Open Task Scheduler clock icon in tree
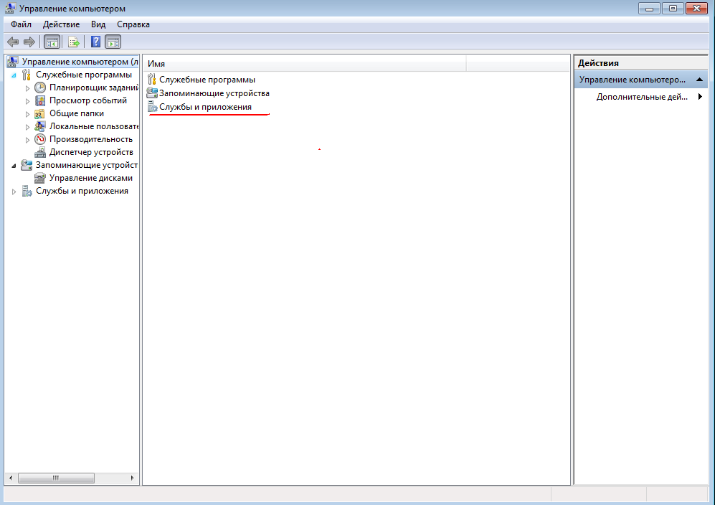The height and width of the screenshot is (505, 715). click(x=41, y=88)
